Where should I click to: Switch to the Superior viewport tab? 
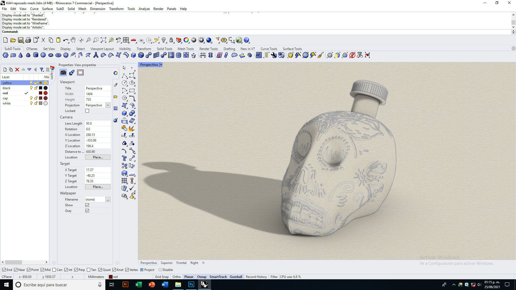pyautogui.click(x=167, y=263)
